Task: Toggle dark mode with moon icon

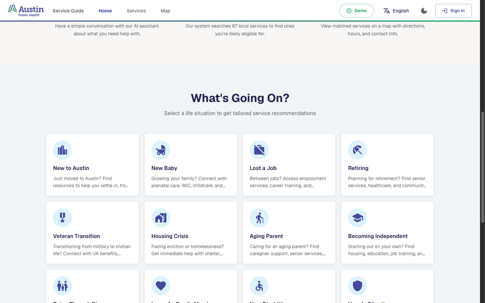Action: point(424,11)
